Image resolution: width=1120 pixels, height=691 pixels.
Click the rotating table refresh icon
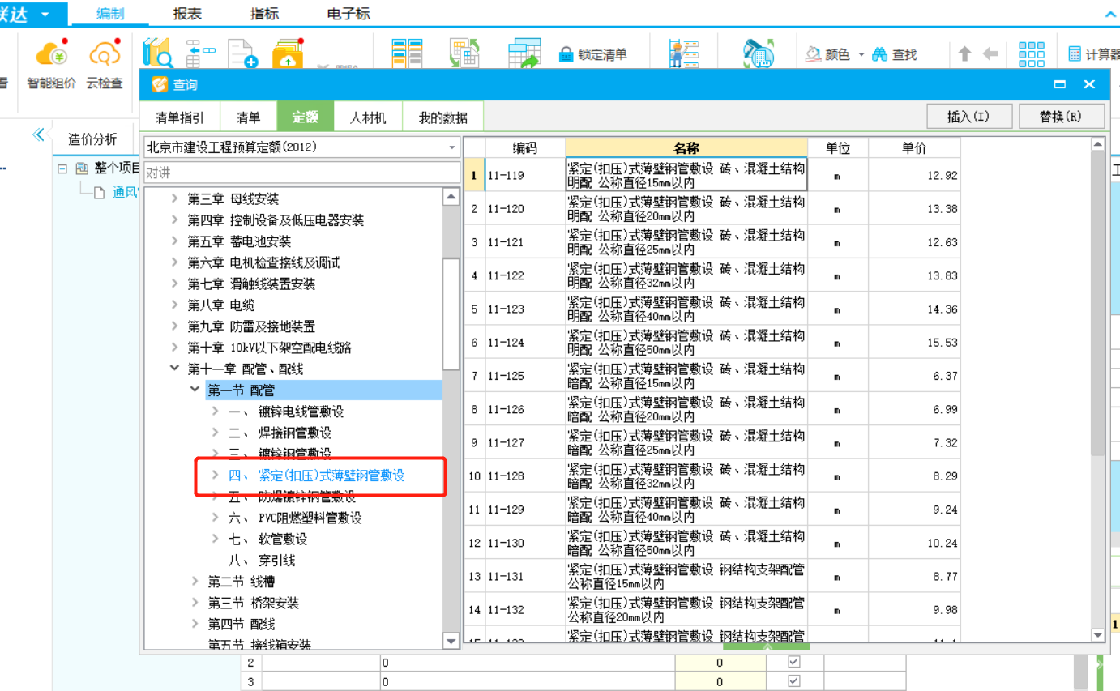465,53
